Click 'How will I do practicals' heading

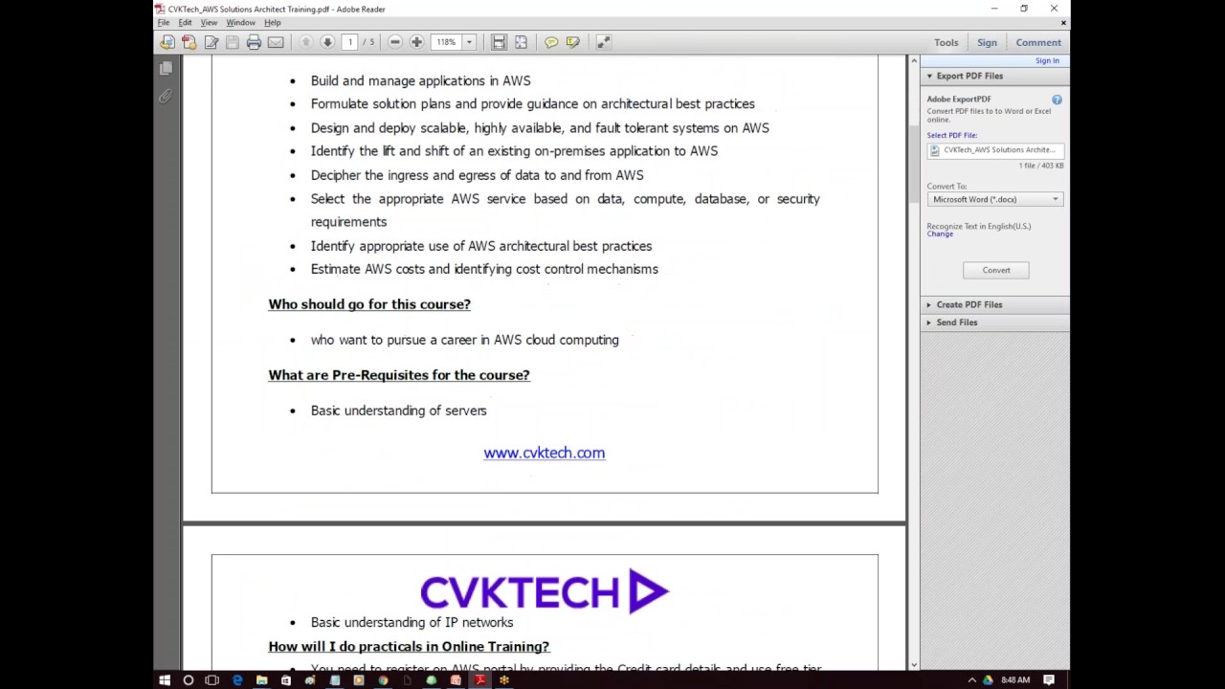point(409,647)
